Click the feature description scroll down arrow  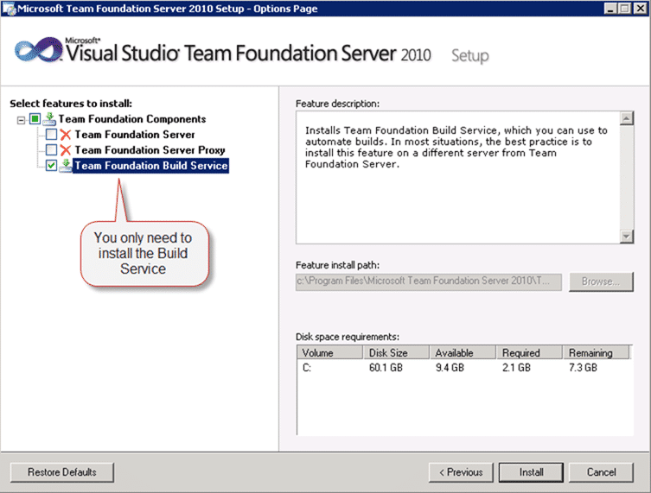pos(627,237)
